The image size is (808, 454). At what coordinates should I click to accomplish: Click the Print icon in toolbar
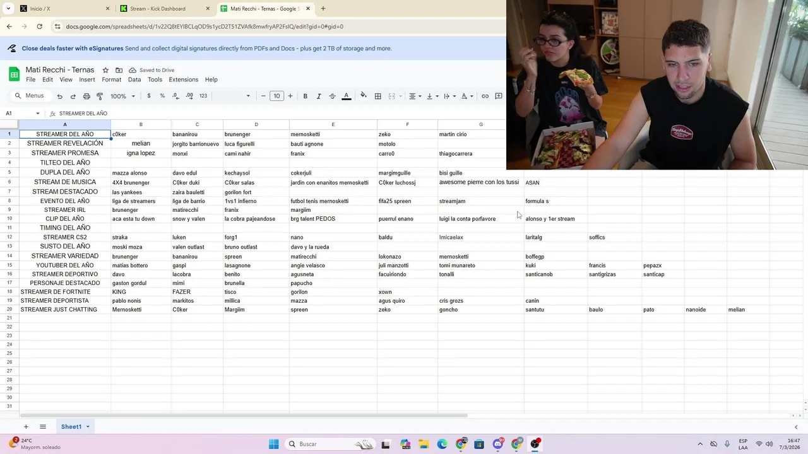86,96
